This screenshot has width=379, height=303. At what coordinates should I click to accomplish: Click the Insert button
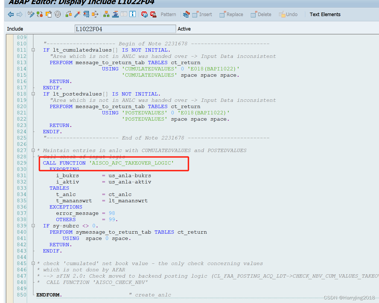click(202, 14)
